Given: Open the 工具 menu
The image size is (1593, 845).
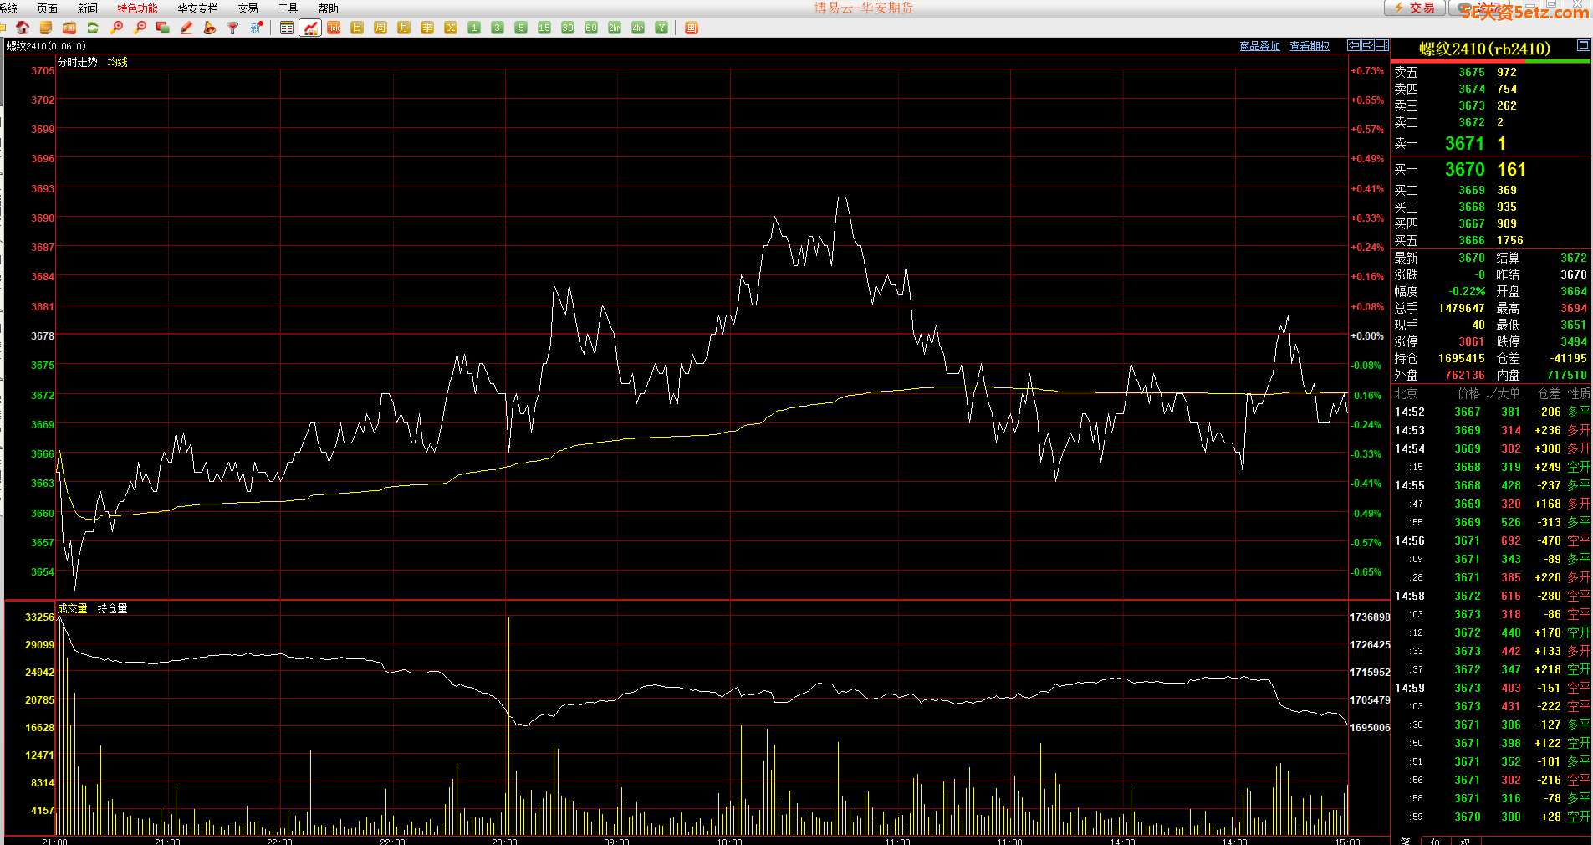Looking at the screenshot, I should point(288,8).
